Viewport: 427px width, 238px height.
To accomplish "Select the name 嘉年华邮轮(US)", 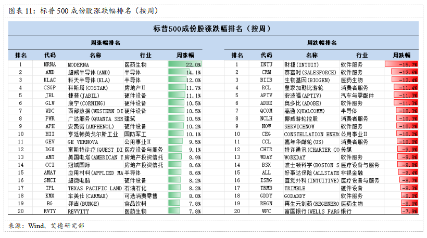I will point(304,142).
